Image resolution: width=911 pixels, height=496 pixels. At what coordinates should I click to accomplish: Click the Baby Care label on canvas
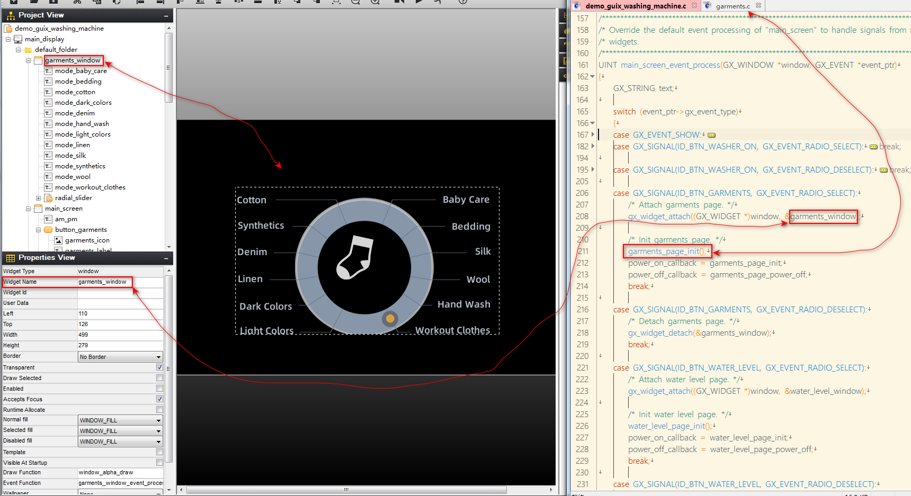466,200
